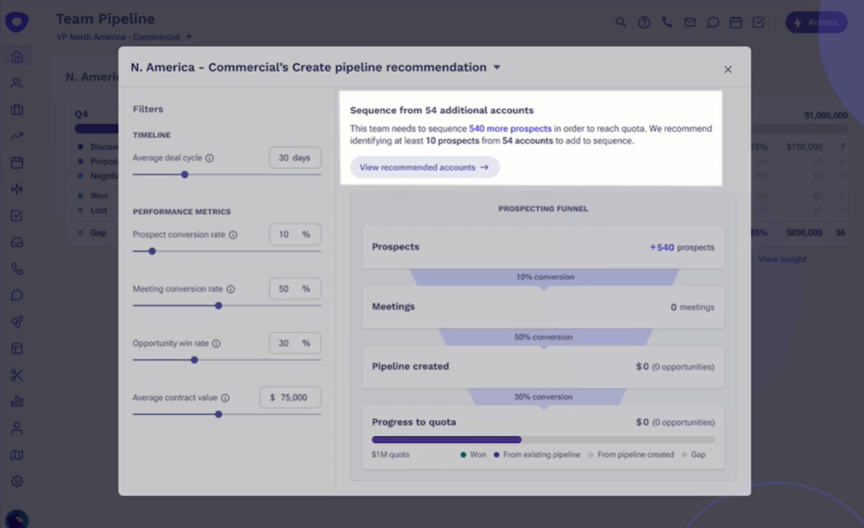Open the single user icon in the sidebar
The image size is (864, 528).
tap(17, 428)
